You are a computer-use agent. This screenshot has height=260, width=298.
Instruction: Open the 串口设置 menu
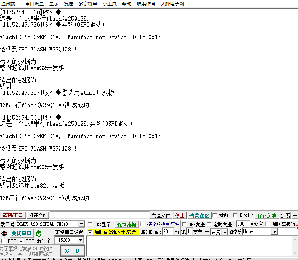point(34,4)
